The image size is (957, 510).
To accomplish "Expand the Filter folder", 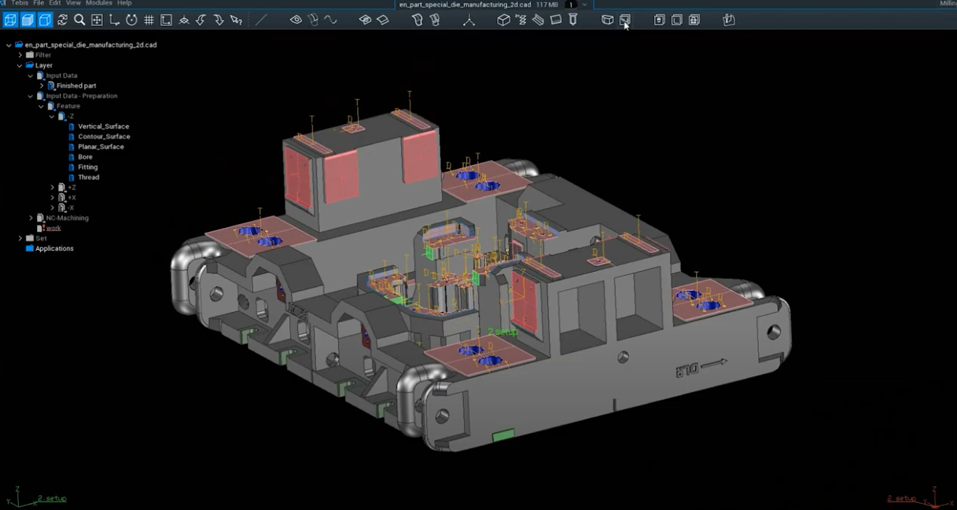I will pyautogui.click(x=20, y=55).
